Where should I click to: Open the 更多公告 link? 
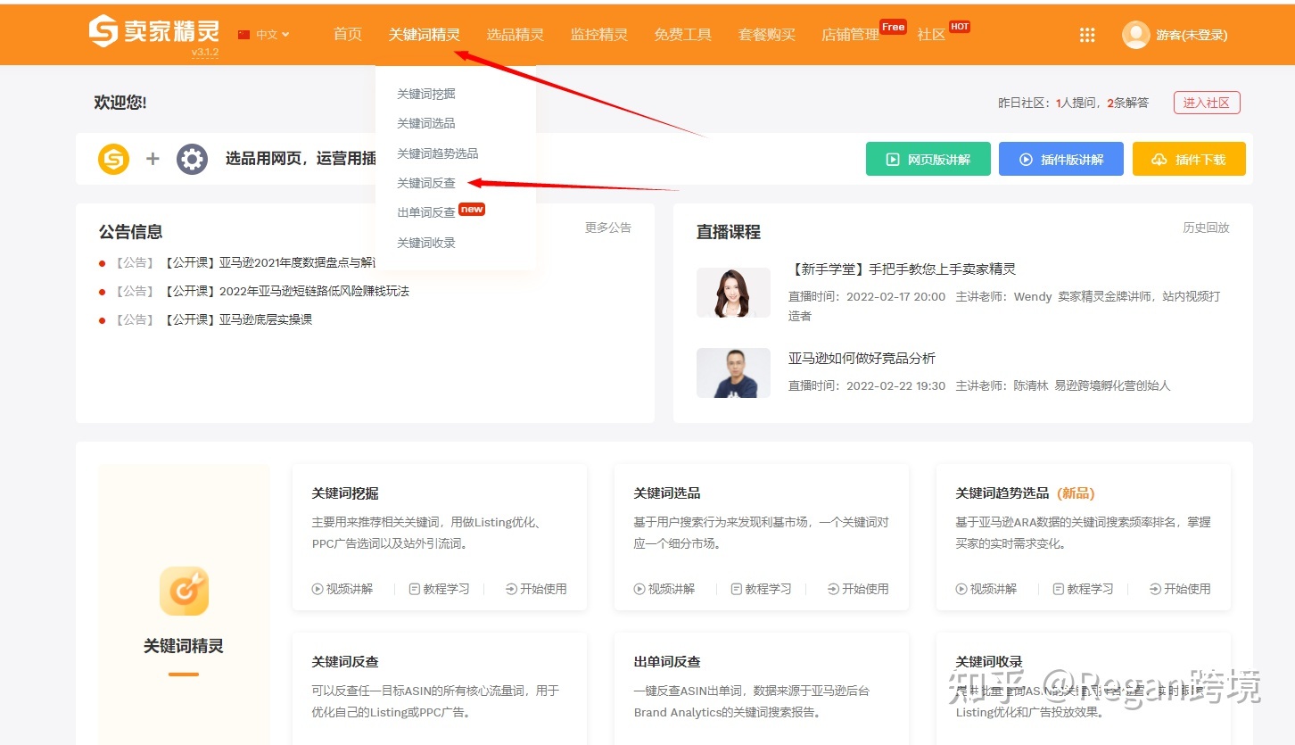pyautogui.click(x=607, y=228)
